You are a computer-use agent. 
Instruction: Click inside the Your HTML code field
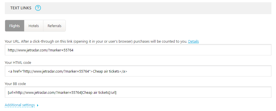[x=138, y=71]
